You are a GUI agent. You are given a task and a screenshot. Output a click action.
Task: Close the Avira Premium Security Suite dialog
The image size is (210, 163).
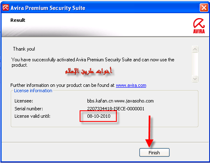pyautogui.click(x=204, y=8)
